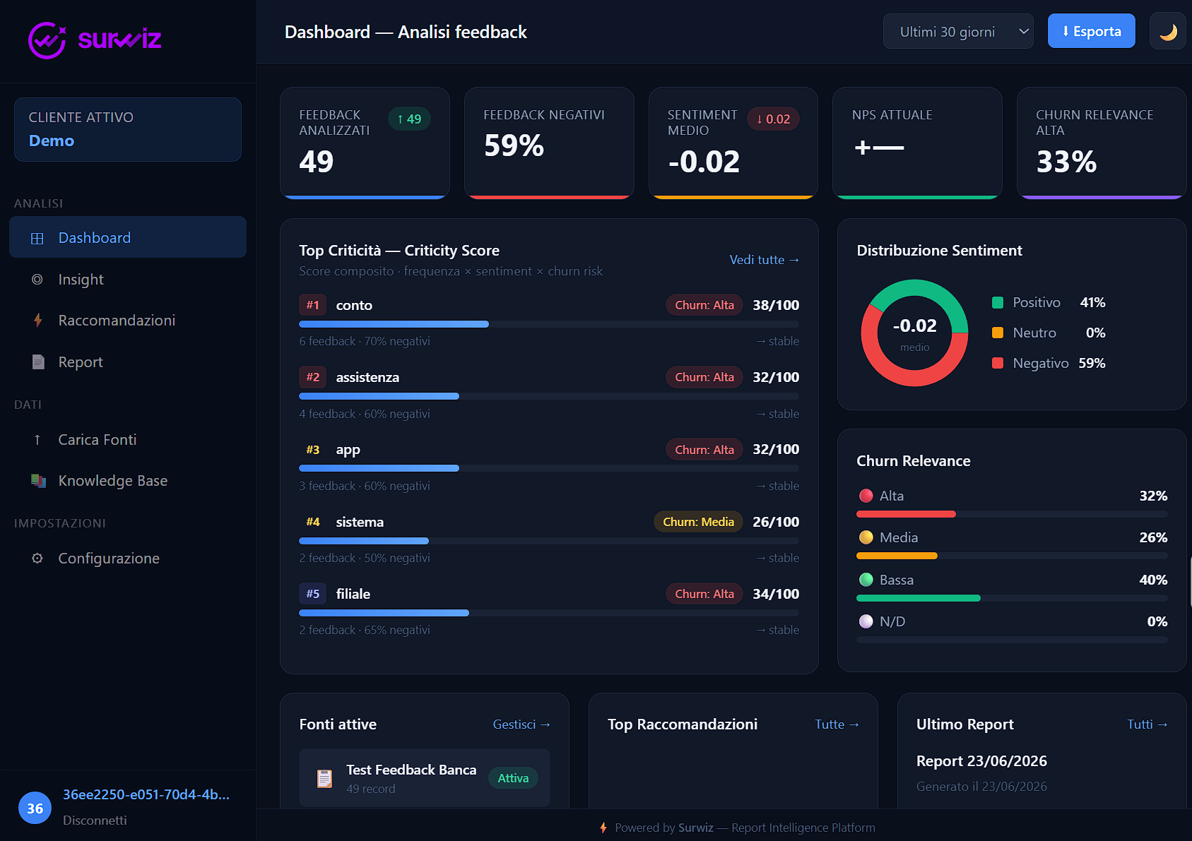Click Vedi tutte link in Top Criticità

tap(764, 260)
